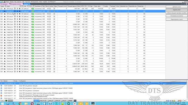The width and height of the screenshot is (188, 105).
Task: Click the info icon of the highlighted log entry
Action: click(x=1, y=83)
